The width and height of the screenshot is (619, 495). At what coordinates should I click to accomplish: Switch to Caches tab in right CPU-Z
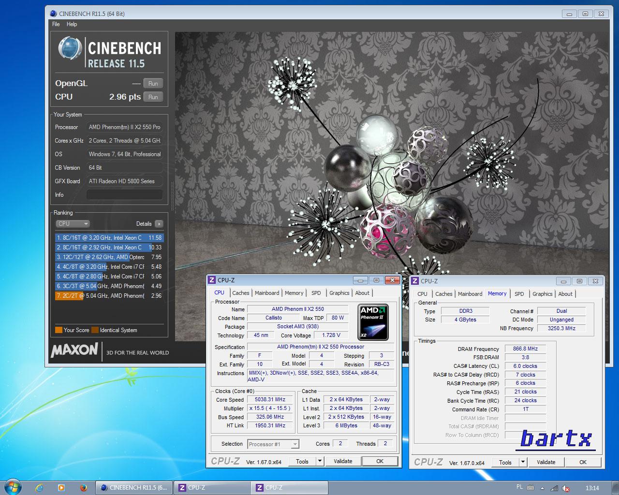(443, 294)
